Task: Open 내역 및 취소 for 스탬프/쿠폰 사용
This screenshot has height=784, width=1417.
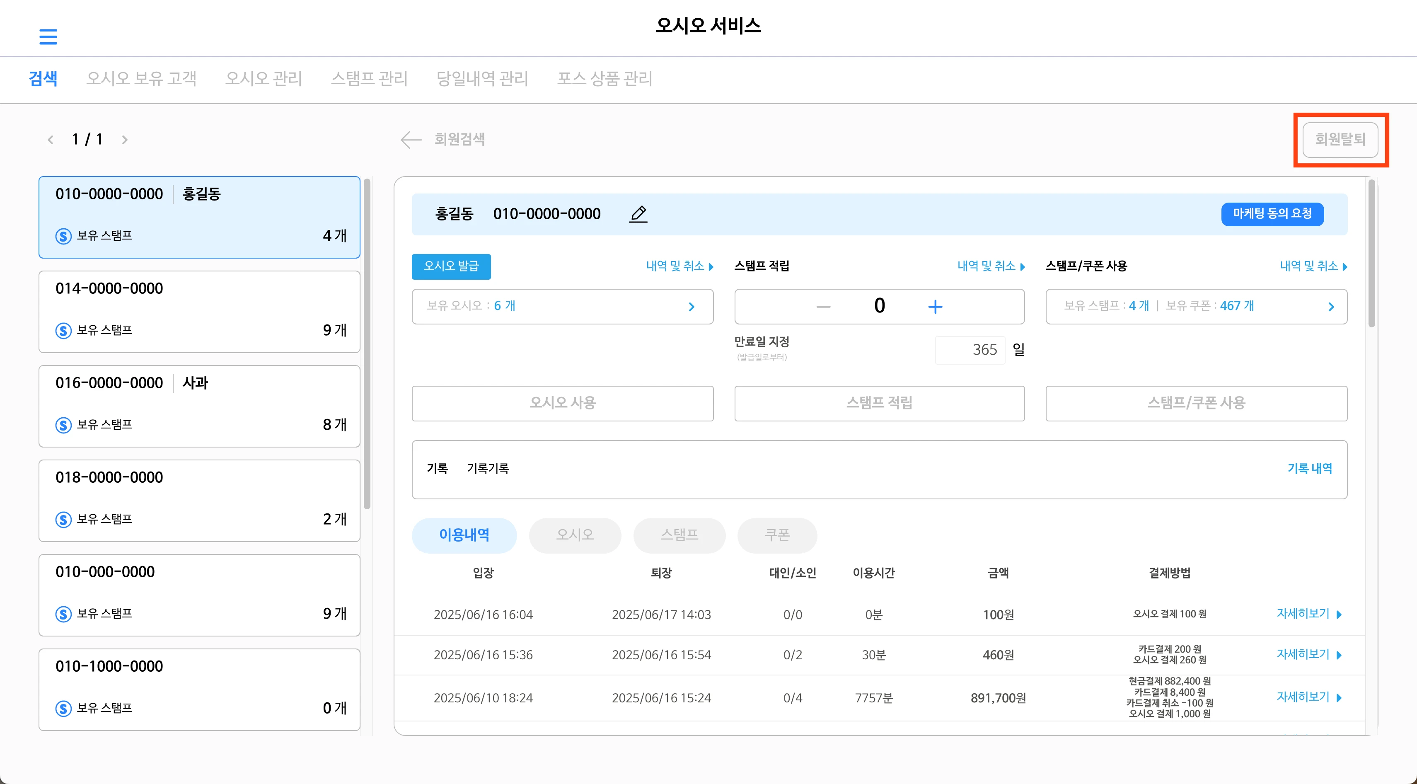Action: pos(1313,266)
